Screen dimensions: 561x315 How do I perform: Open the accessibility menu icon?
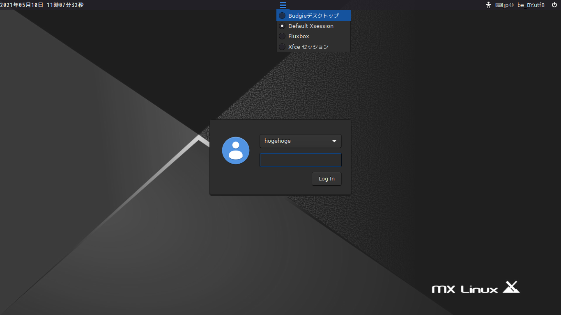click(x=488, y=5)
